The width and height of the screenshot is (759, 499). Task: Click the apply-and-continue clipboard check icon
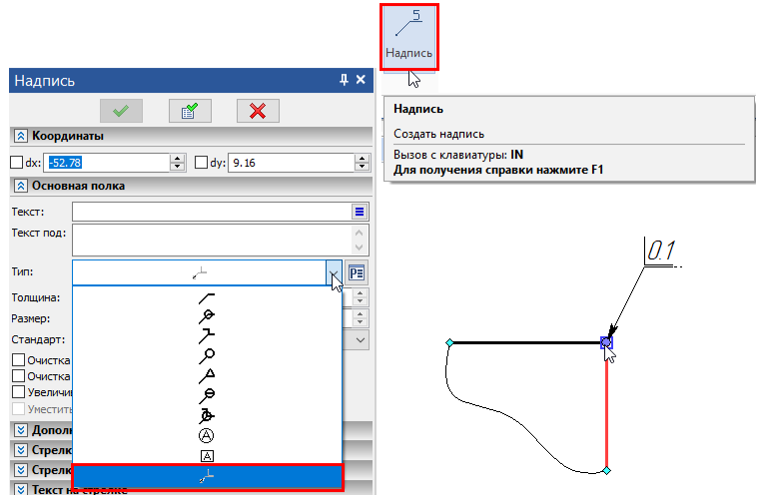coord(189,111)
